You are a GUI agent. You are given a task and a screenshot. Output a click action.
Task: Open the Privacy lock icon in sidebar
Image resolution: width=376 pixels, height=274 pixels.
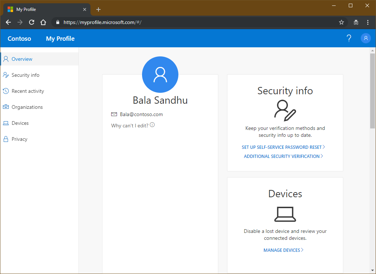[5, 139]
